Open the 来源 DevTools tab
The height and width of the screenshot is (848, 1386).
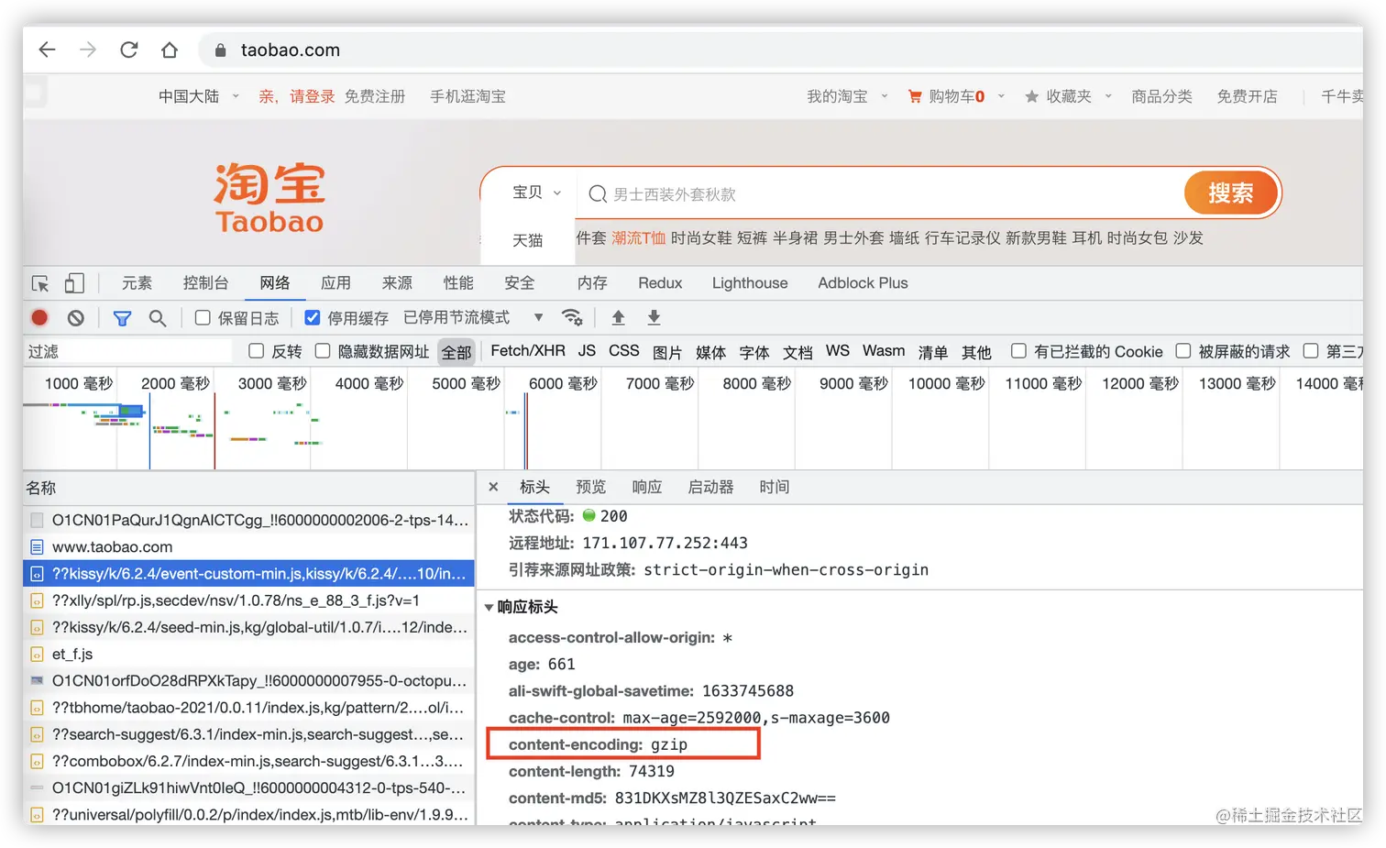tap(397, 283)
